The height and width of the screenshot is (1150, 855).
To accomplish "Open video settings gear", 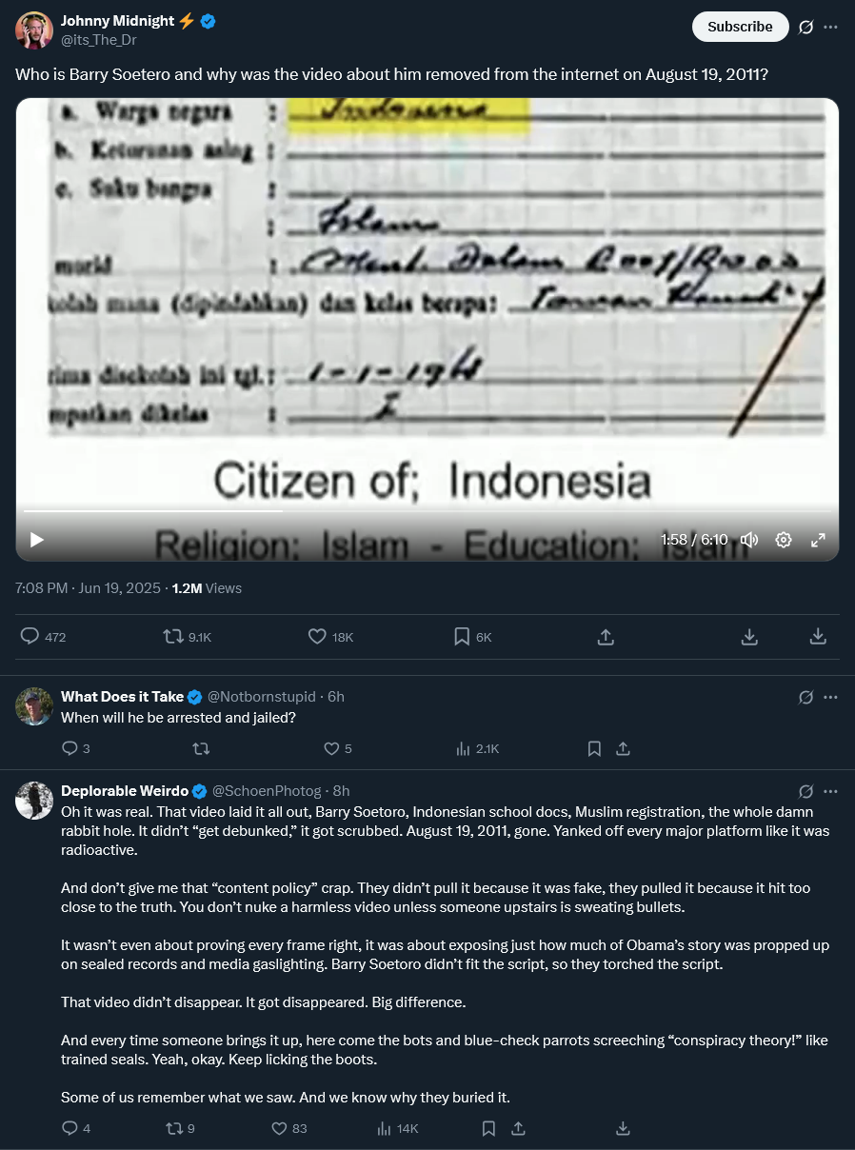I will point(784,540).
